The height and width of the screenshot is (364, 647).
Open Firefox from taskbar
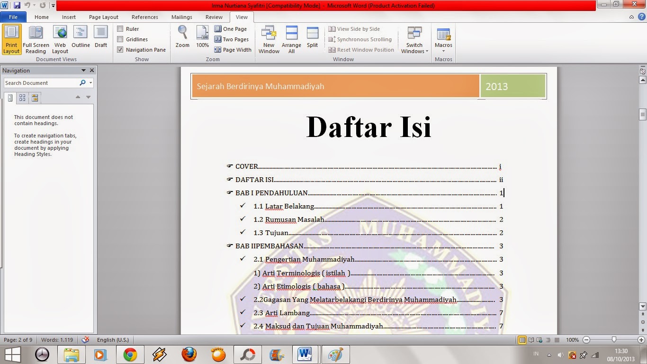coord(189,355)
